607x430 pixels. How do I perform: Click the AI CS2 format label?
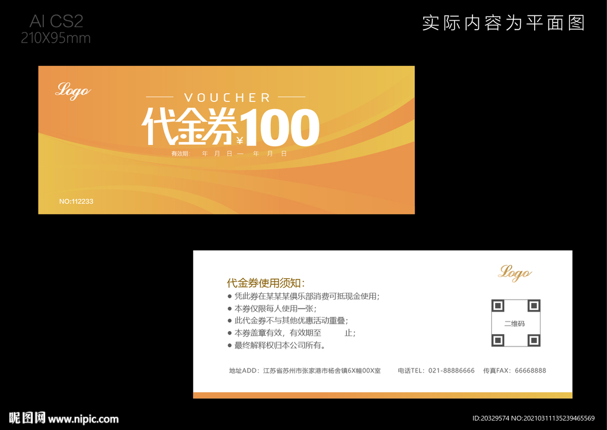pyautogui.click(x=56, y=21)
